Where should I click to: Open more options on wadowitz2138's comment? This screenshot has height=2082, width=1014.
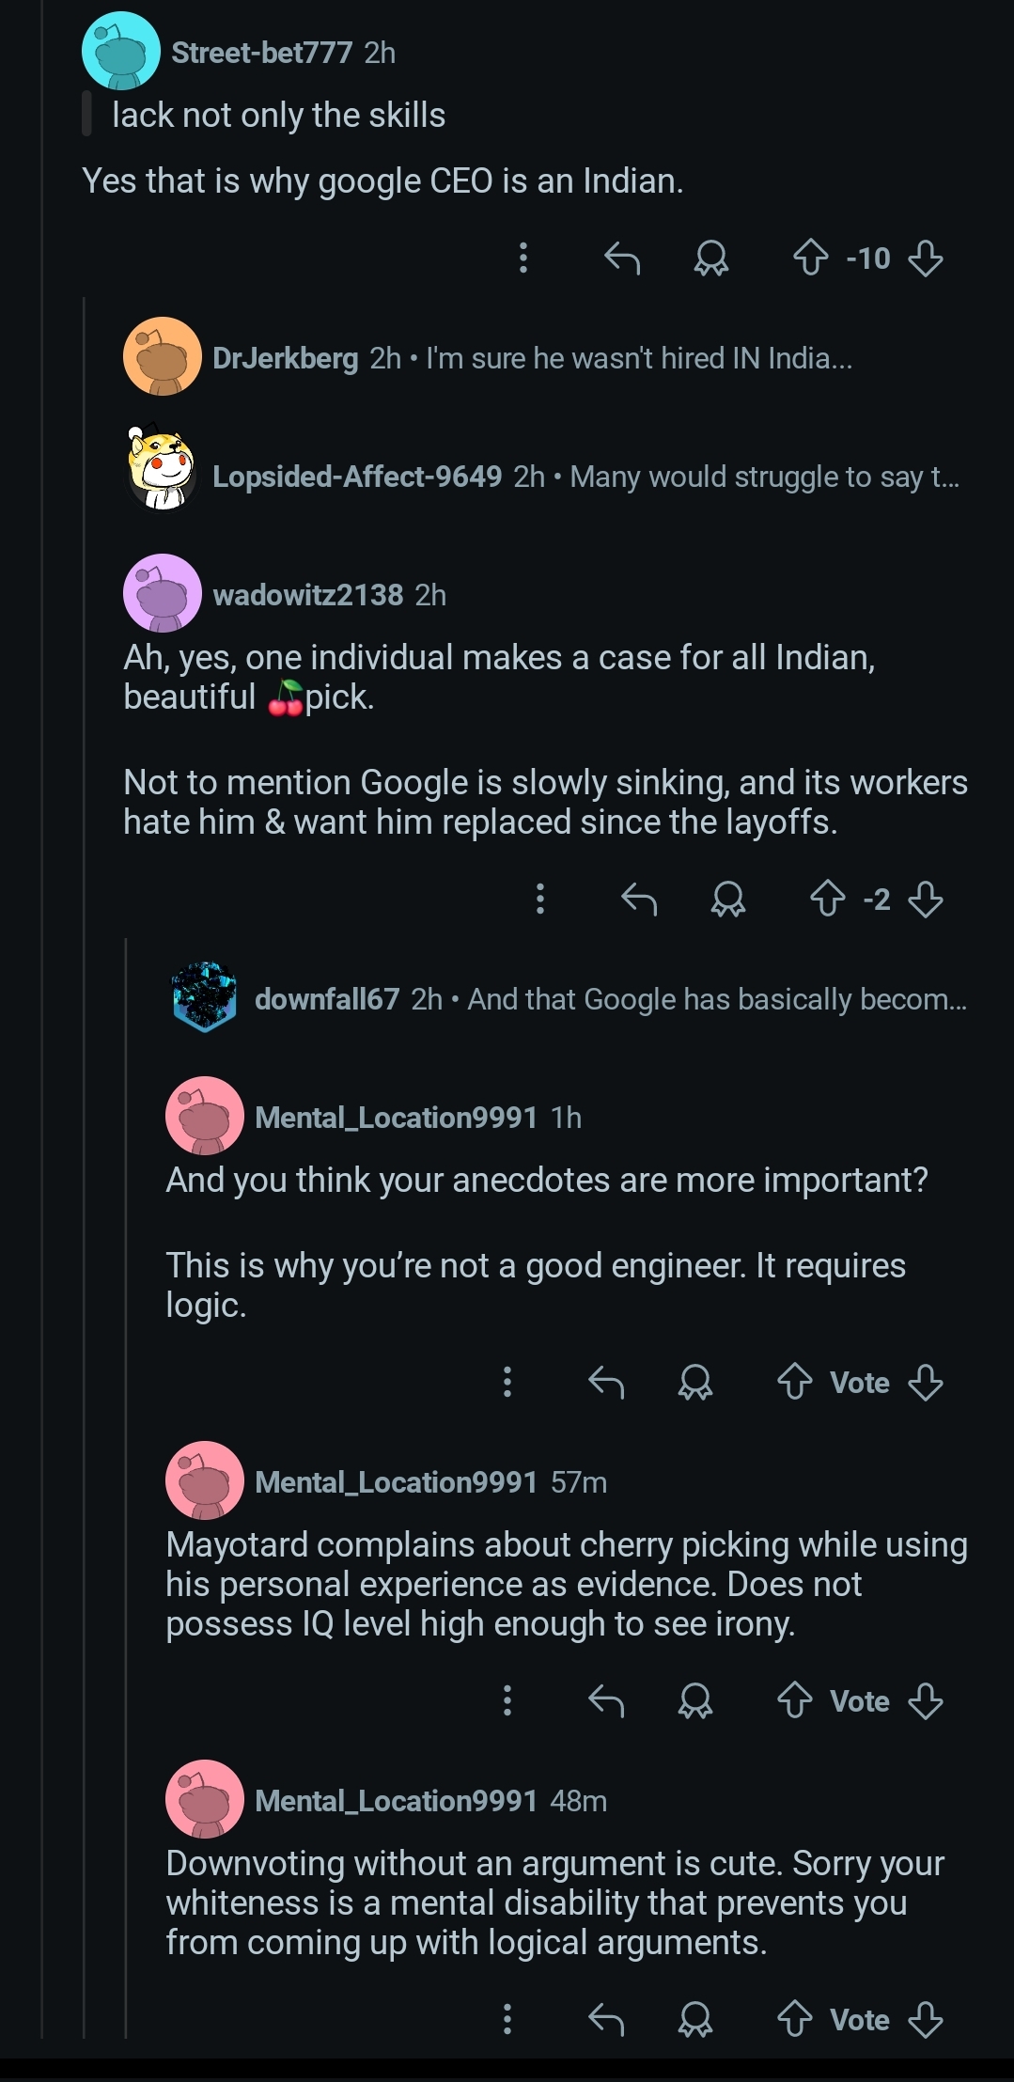[540, 899]
